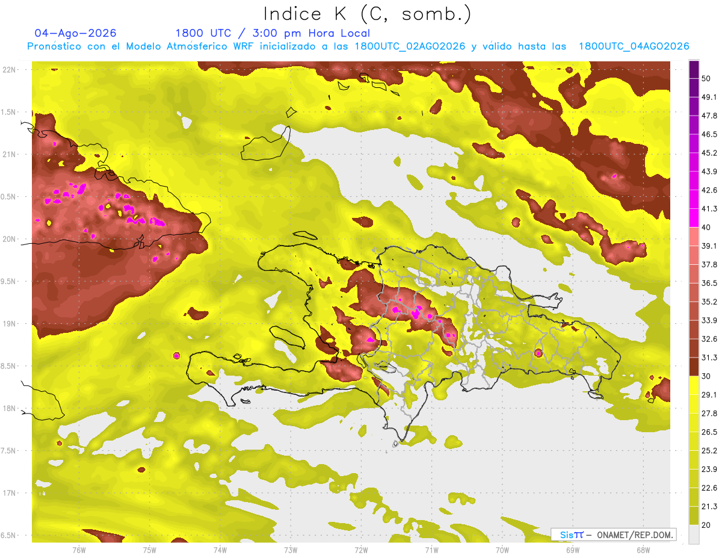Click the "27.8" color scale value
Viewport: 722px width, 558px height.
709,414
